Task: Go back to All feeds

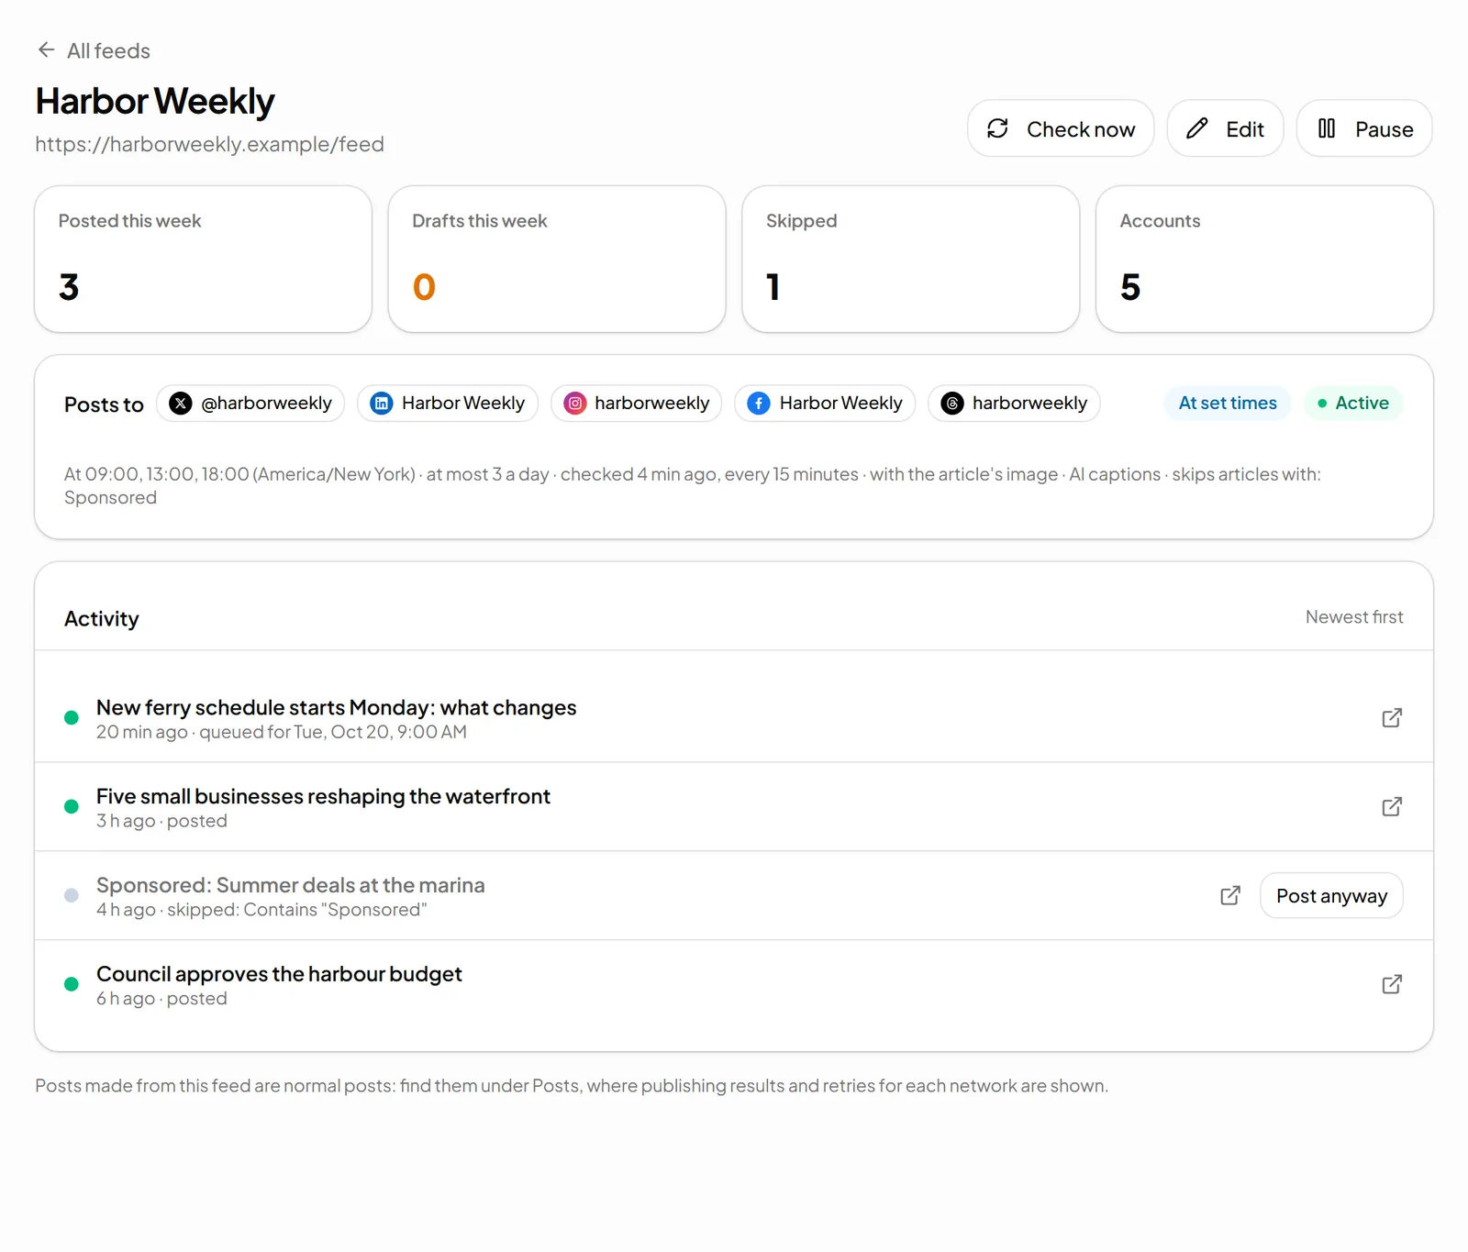Action: pyautogui.click(x=93, y=50)
